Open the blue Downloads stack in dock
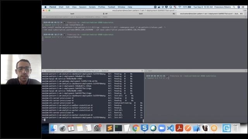248x139 pixels. [x=226, y=128]
